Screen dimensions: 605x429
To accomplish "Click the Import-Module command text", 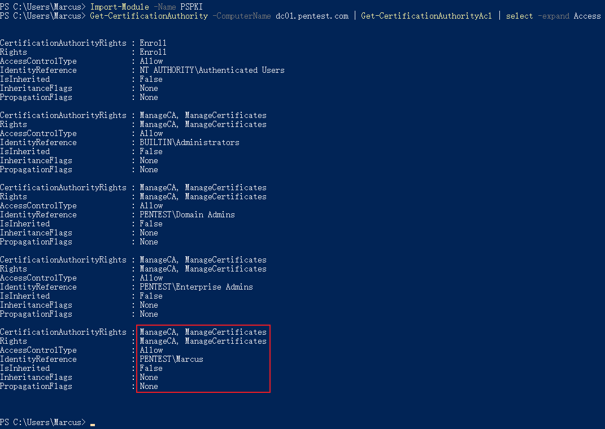I will coord(120,7).
